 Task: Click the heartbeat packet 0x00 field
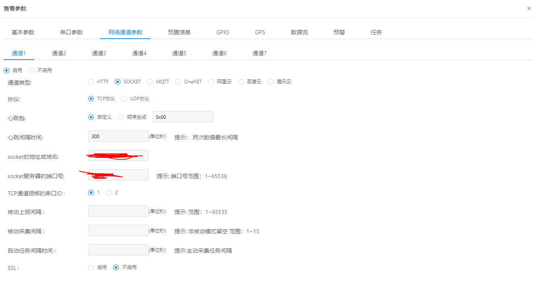coord(183,117)
